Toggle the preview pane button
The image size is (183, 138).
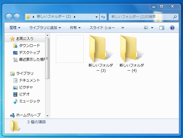pos(162,28)
